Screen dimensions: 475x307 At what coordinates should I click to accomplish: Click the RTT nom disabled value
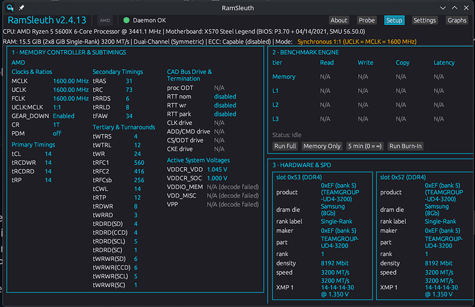(225, 96)
